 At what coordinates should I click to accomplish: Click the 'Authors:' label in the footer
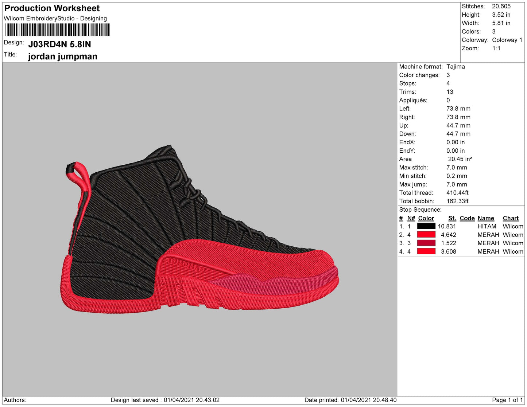15,400
